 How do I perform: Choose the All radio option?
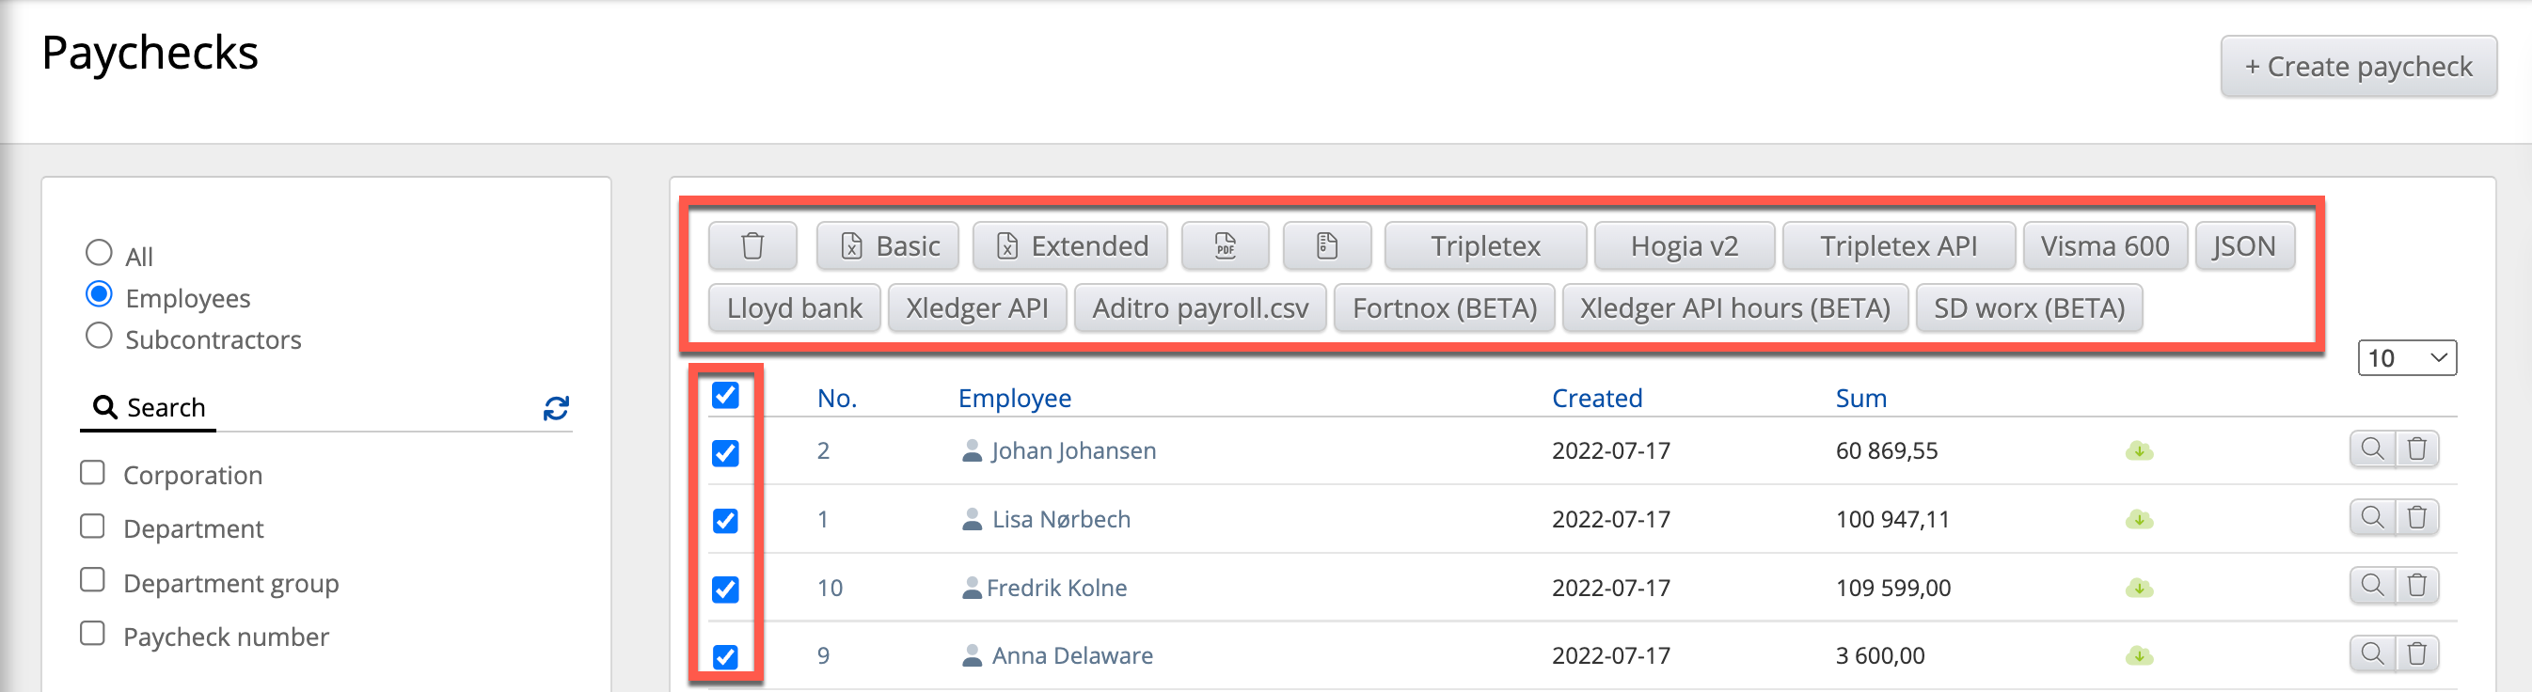click(99, 253)
